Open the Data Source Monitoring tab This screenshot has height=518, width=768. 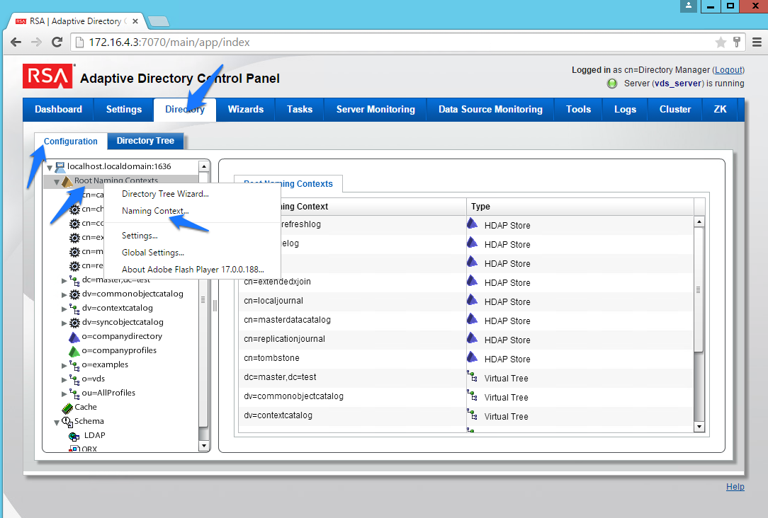490,110
